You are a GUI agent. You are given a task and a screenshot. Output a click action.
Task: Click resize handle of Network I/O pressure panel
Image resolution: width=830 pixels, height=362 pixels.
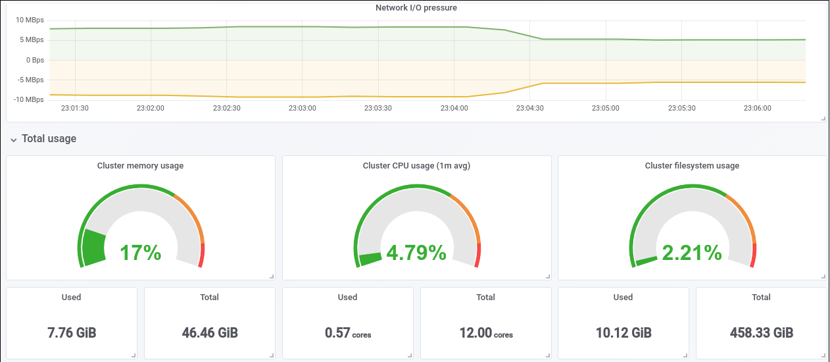(x=823, y=118)
